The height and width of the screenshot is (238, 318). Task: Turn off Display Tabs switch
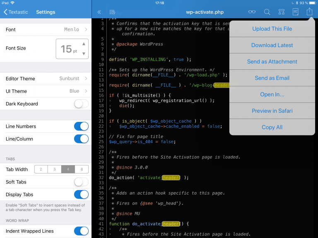tap(81, 195)
